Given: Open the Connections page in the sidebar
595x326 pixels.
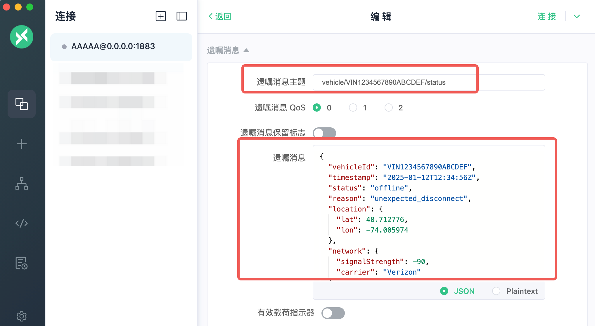Looking at the screenshot, I should click(x=22, y=104).
